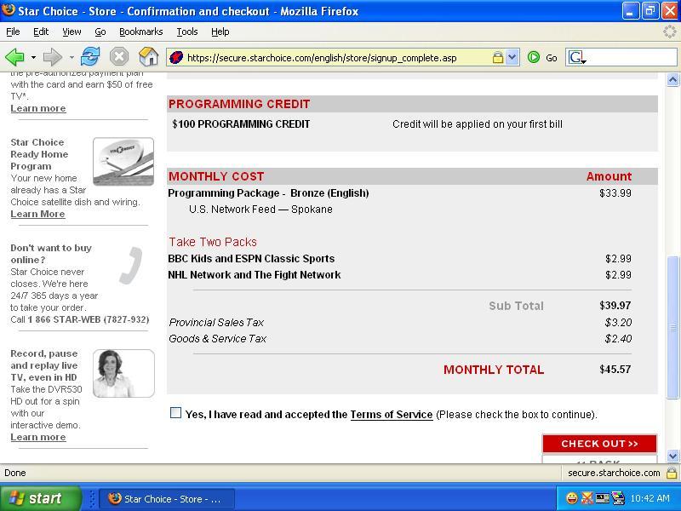
Task: Click the gray telephone handset icon
Action: (x=131, y=266)
